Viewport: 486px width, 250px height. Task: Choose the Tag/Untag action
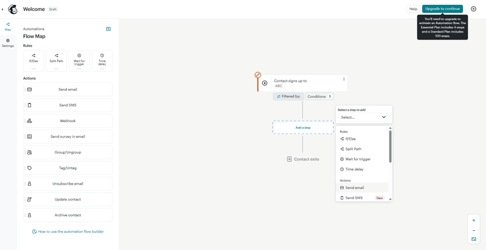coord(68,168)
